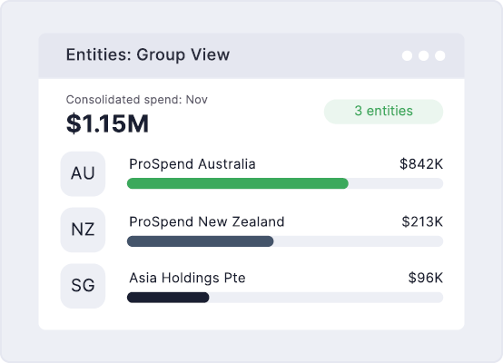Click the slate New Zealand spend bar
503x363 pixels.
(200, 241)
